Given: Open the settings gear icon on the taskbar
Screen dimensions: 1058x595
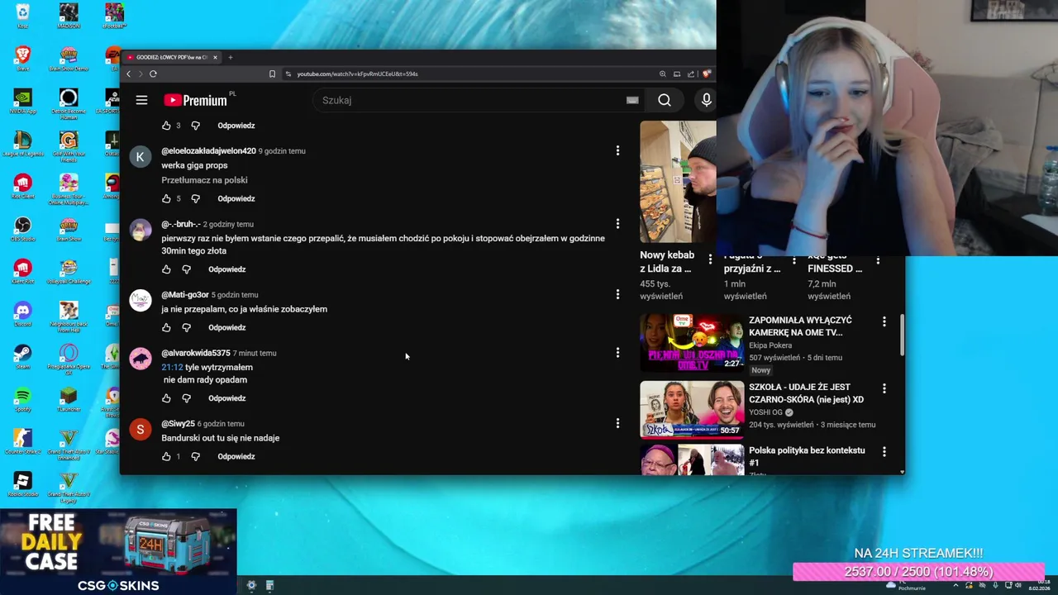Looking at the screenshot, I should (x=252, y=585).
